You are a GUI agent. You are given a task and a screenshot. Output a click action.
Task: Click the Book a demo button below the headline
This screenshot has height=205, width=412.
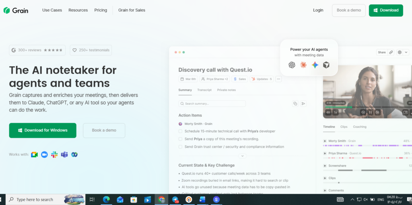104,130
